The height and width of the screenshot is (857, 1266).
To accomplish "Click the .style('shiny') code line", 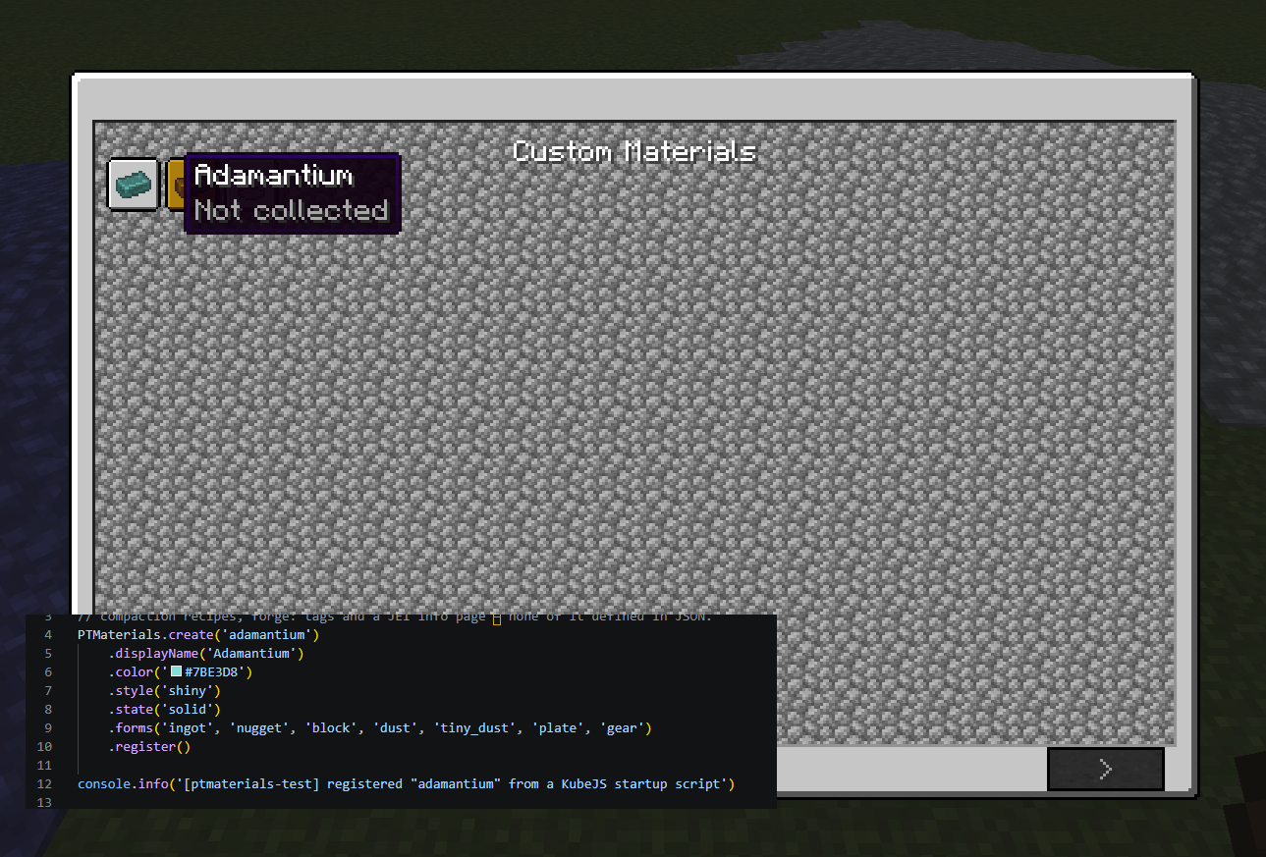I will [164, 691].
